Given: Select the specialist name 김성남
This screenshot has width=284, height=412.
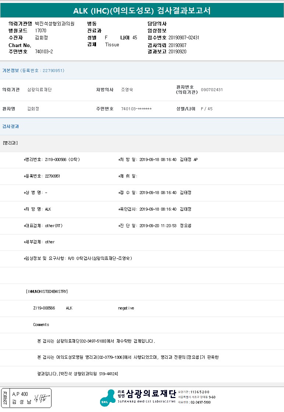Looking at the screenshot, I should point(22,402).
